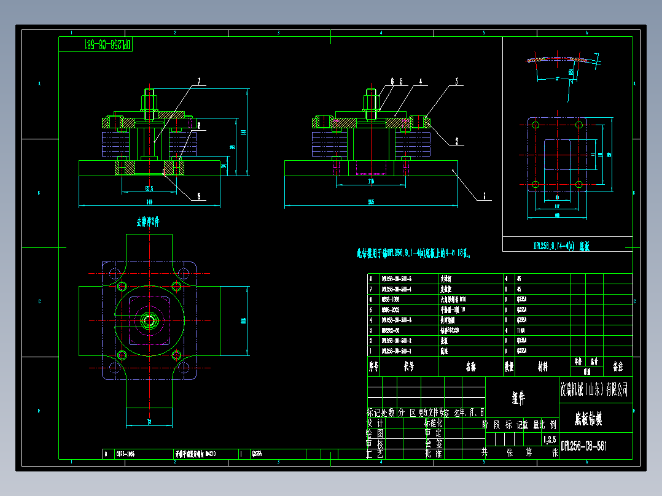Select the 标准化 label

click(433, 423)
